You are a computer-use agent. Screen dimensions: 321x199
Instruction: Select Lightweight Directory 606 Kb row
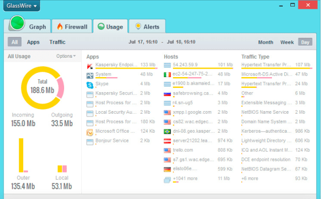[x=277, y=141]
